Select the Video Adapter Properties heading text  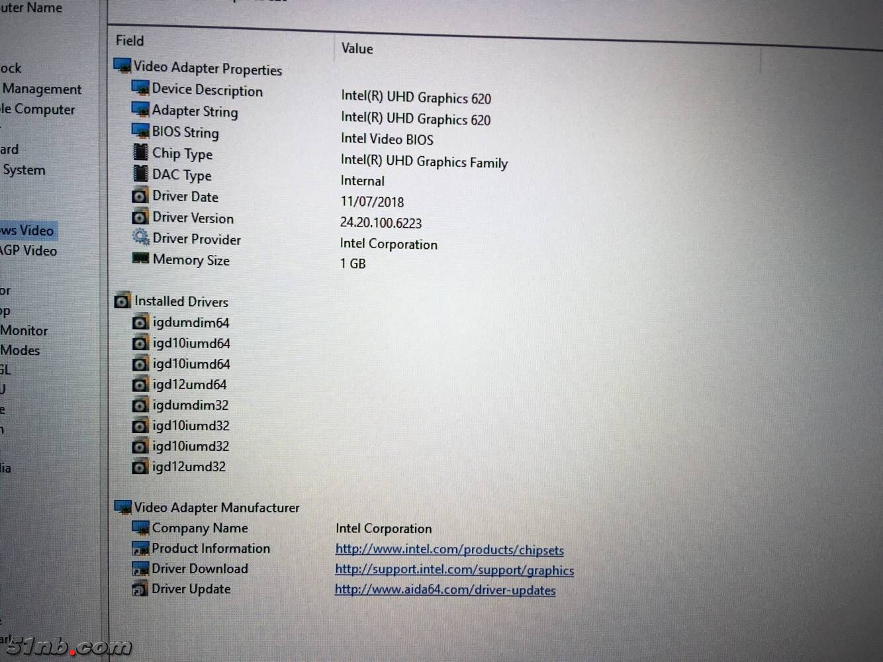point(208,68)
